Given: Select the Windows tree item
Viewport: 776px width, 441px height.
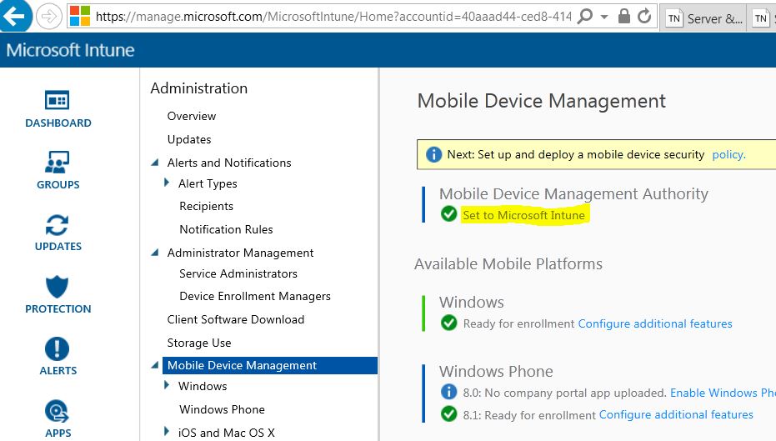Looking at the screenshot, I should [203, 386].
